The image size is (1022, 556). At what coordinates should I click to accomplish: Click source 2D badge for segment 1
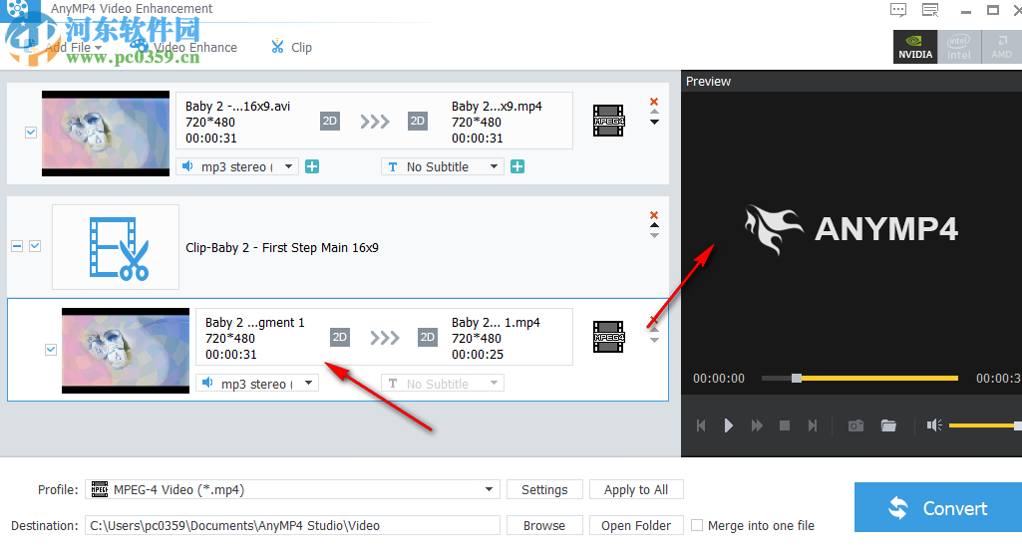[x=340, y=337]
